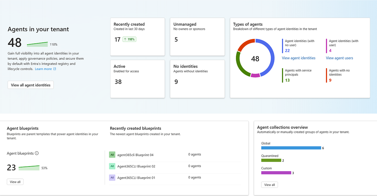The image size is (377, 196).
Task: Click the donut chart center showing 48
Action: (x=255, y=58)
